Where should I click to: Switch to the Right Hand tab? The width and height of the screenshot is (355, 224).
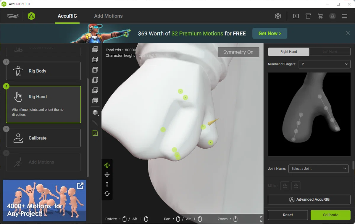tap(289, 52)
